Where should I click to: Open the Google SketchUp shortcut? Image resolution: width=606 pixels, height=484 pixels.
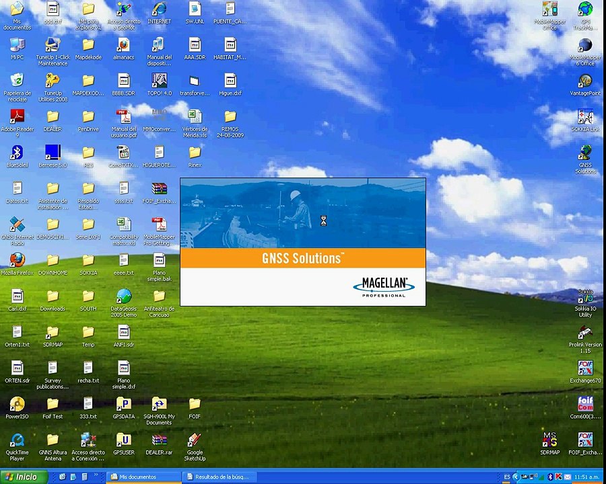[x=195, y=440]
